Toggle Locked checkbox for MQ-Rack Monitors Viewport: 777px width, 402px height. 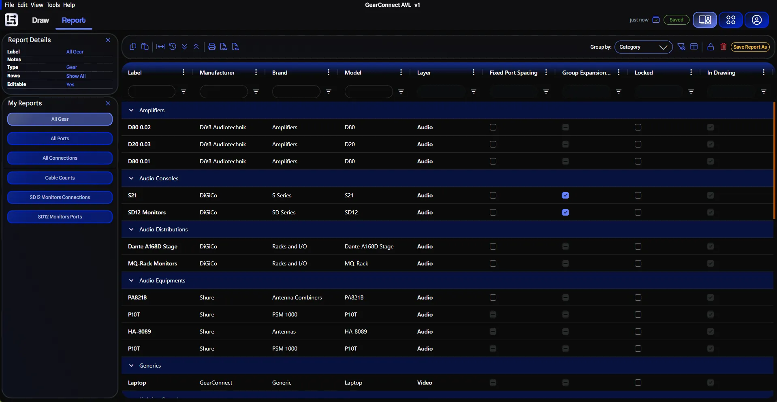[638, 263]
